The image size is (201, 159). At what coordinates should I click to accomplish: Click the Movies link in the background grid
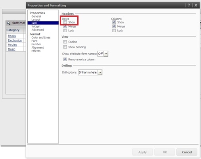pyautogui.click(x=12, y=45)
